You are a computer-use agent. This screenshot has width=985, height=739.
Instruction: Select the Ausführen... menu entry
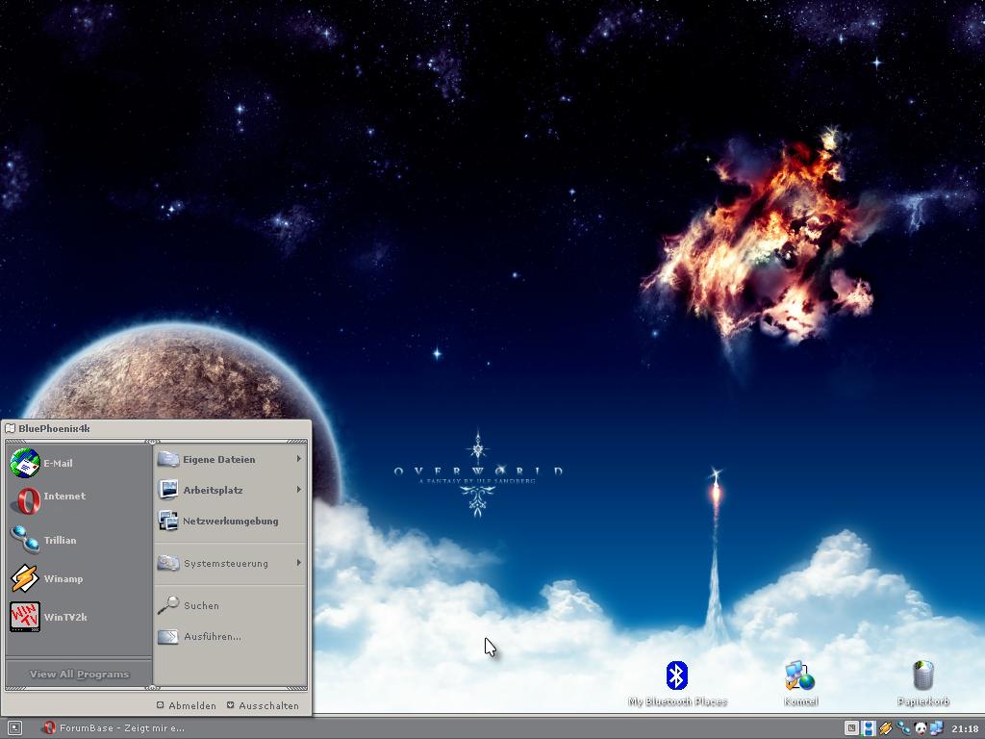click(231, 637)
